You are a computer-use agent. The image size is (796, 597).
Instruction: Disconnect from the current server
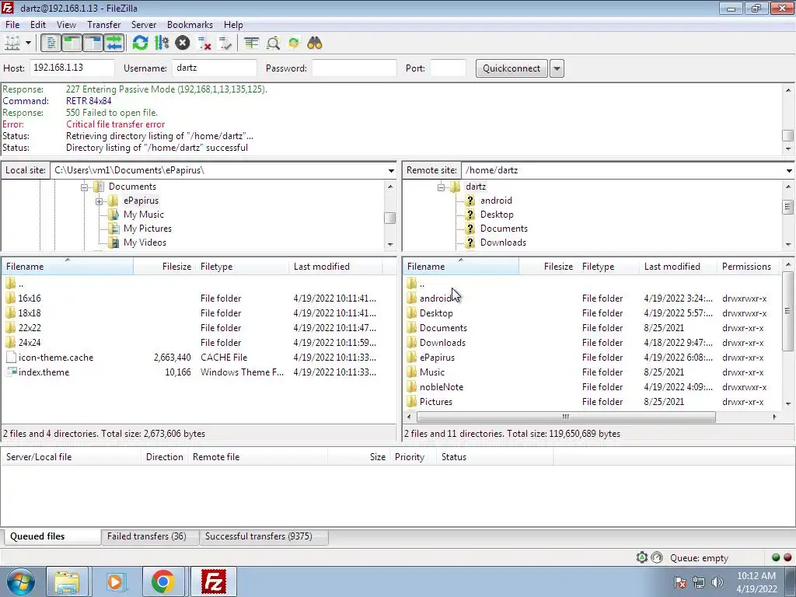click(x=204, y=44)
